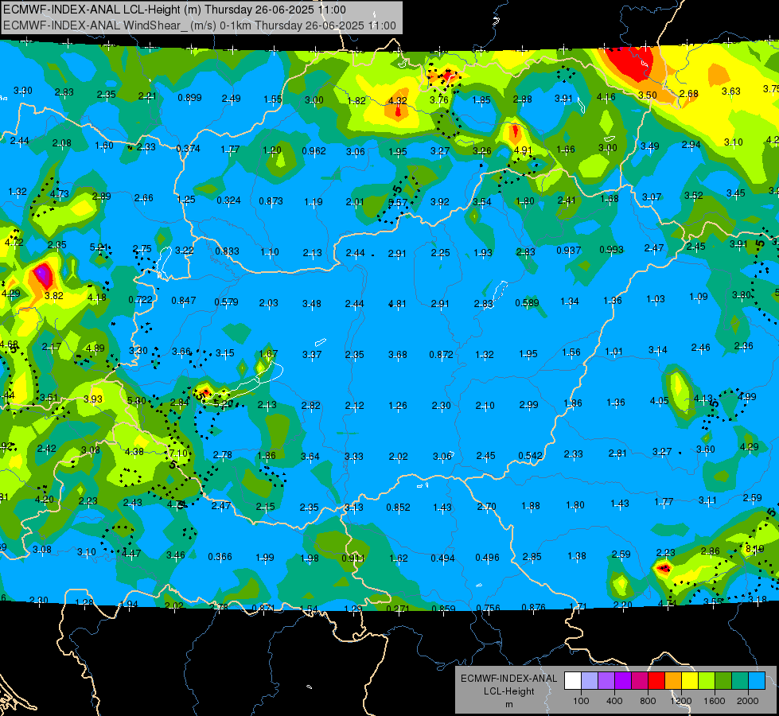
Task: Click the wind shear value 3.68
Action: (x=397, y=354)
